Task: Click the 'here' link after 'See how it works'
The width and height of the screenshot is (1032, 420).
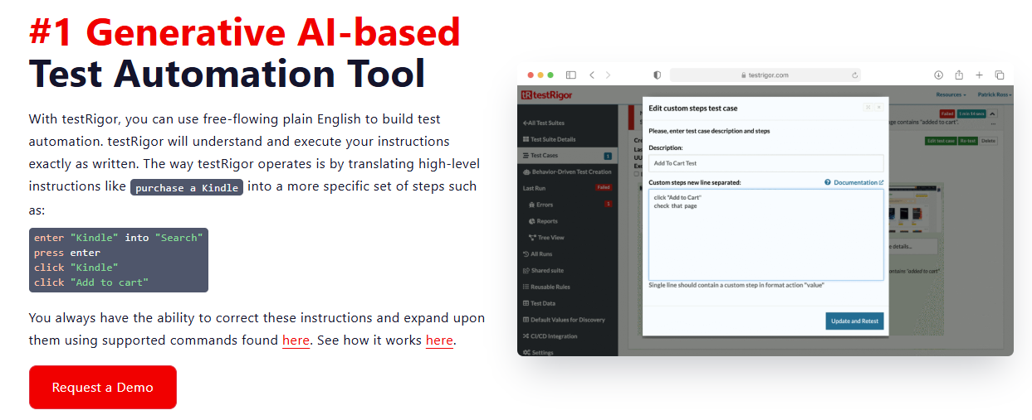Action: [439, 340]
